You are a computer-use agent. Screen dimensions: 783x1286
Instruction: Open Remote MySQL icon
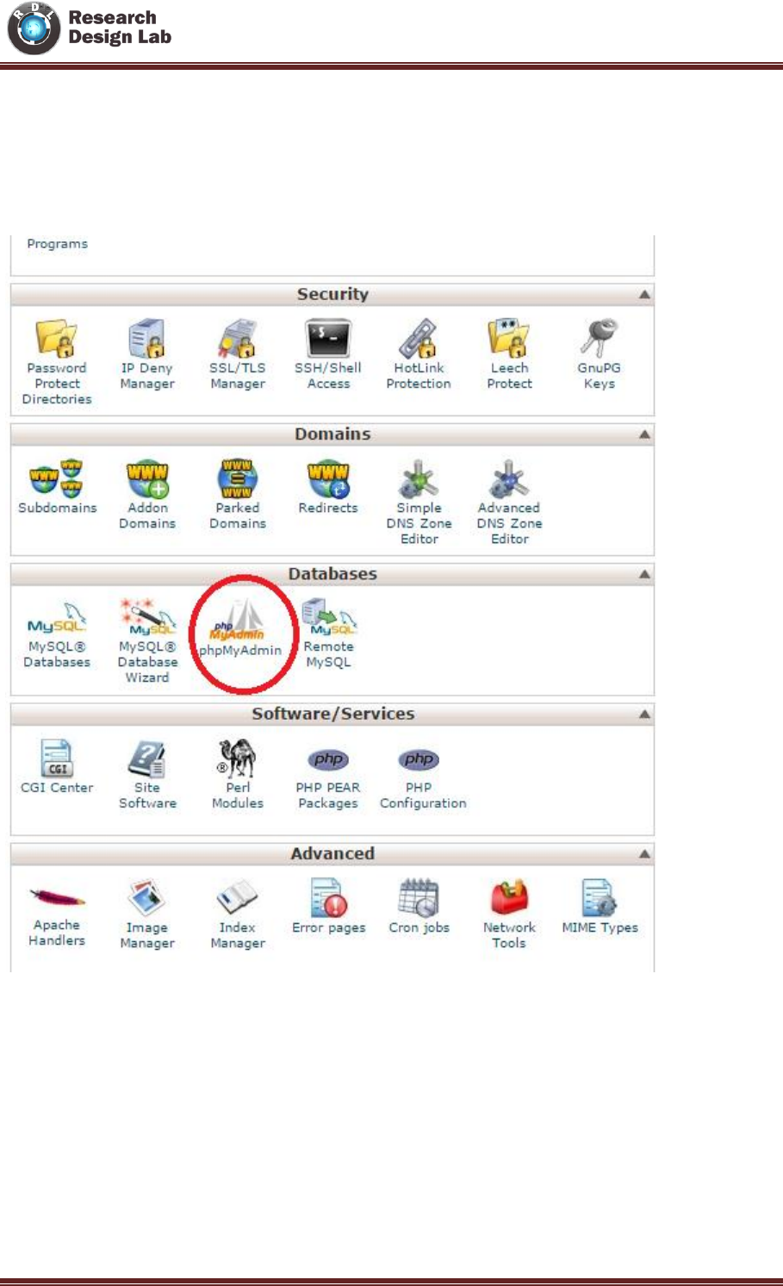[x=328, y=618]
